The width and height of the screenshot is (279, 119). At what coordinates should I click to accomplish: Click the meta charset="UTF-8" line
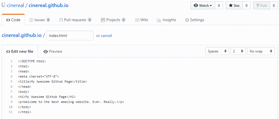click(x=38, y=76)
